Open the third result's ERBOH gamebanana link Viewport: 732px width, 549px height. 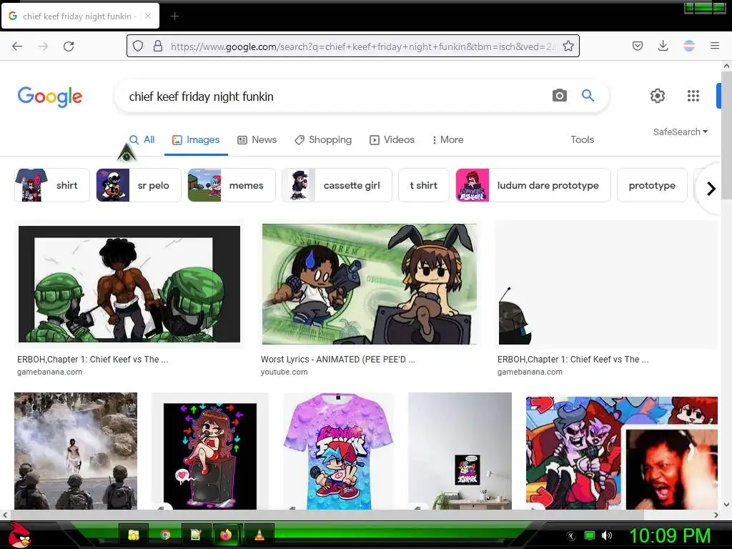[573, 365]
